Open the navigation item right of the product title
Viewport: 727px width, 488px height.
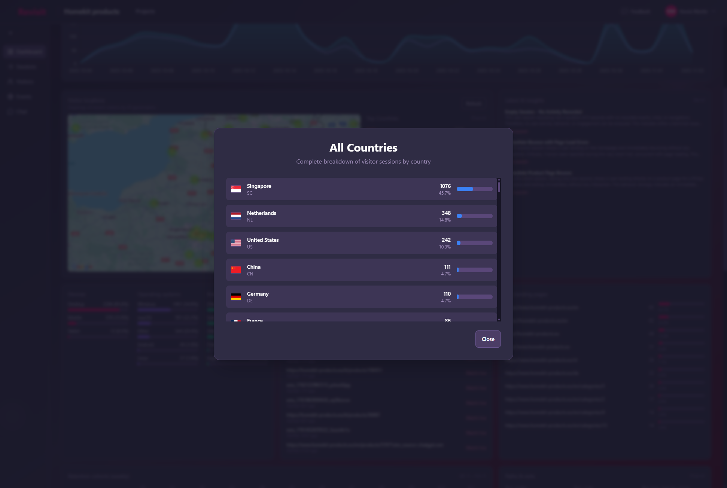(x=145, y=11)
